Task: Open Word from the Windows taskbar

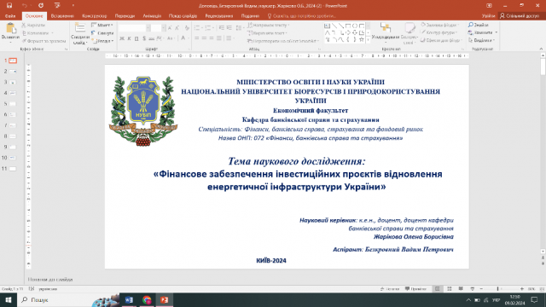Action: pyautogui.click(x=129, y=299)
